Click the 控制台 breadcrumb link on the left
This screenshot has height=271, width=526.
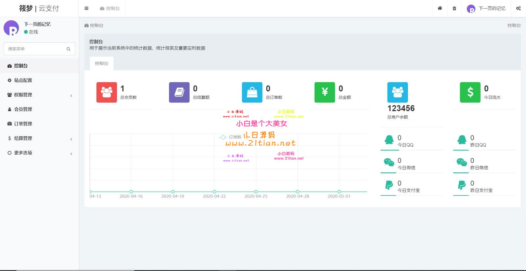[x=94, y=25]
